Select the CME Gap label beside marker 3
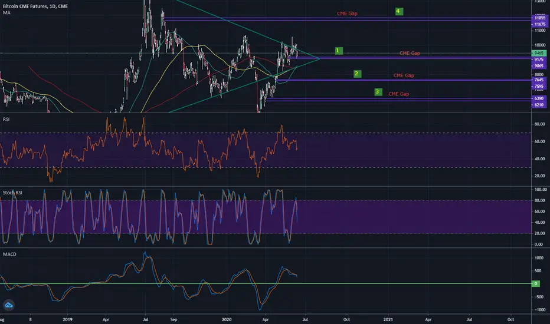 398,94
